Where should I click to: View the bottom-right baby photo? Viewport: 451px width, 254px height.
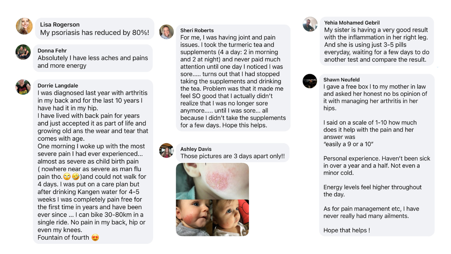(231, 218)
